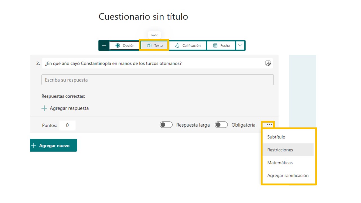
Task: Click the Cuestionario sin título heading
Action: 143,16
